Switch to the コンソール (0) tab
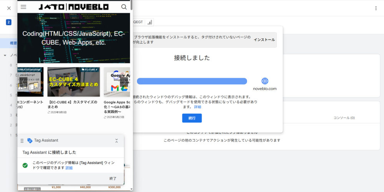384x192 pixels. 344,118
